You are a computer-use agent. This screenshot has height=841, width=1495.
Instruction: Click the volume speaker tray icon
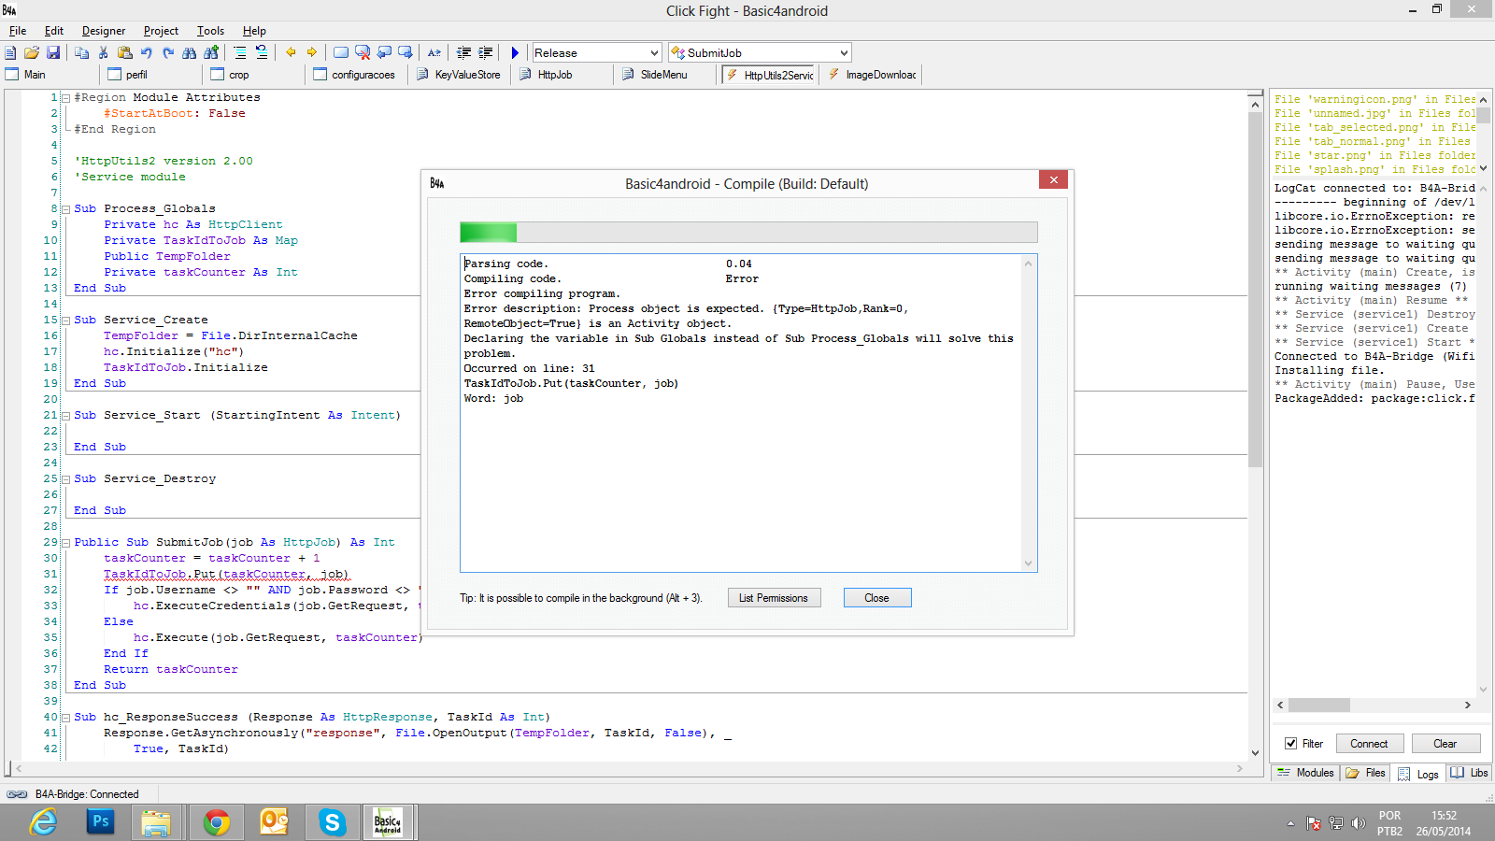tap(1358, 823)
